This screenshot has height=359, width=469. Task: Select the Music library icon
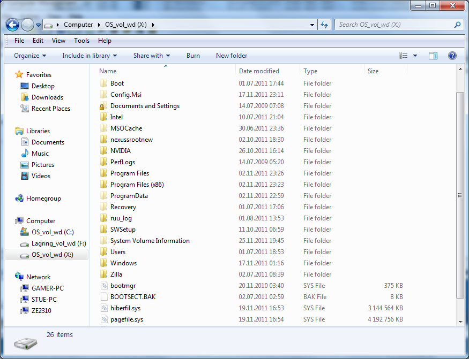25,153
